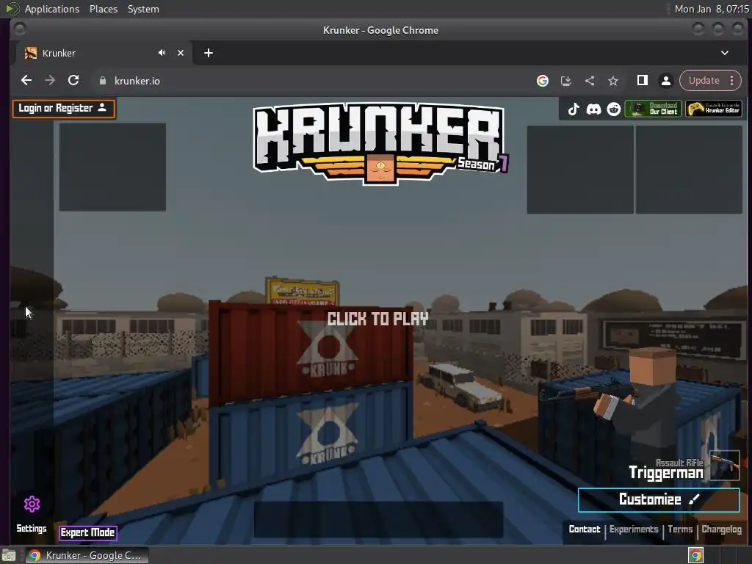The height and width of the screenshot is (564, 752).
Task: Open the Places menu
Action: (104, 9)
